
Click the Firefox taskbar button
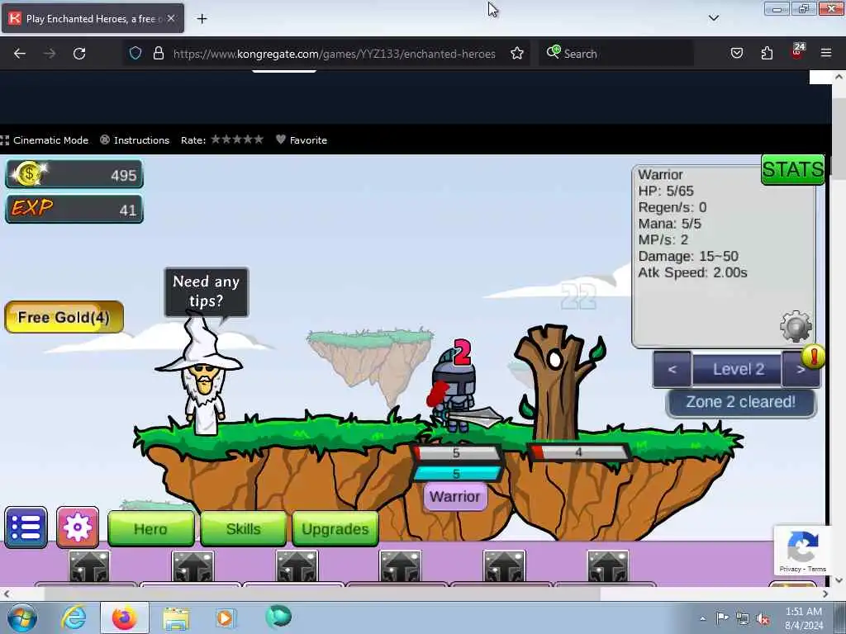[x=125, y=617]
